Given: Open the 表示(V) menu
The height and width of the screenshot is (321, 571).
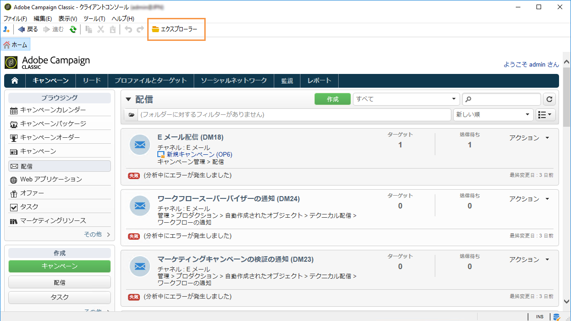Looking at the screenshot, I should 68,18.
